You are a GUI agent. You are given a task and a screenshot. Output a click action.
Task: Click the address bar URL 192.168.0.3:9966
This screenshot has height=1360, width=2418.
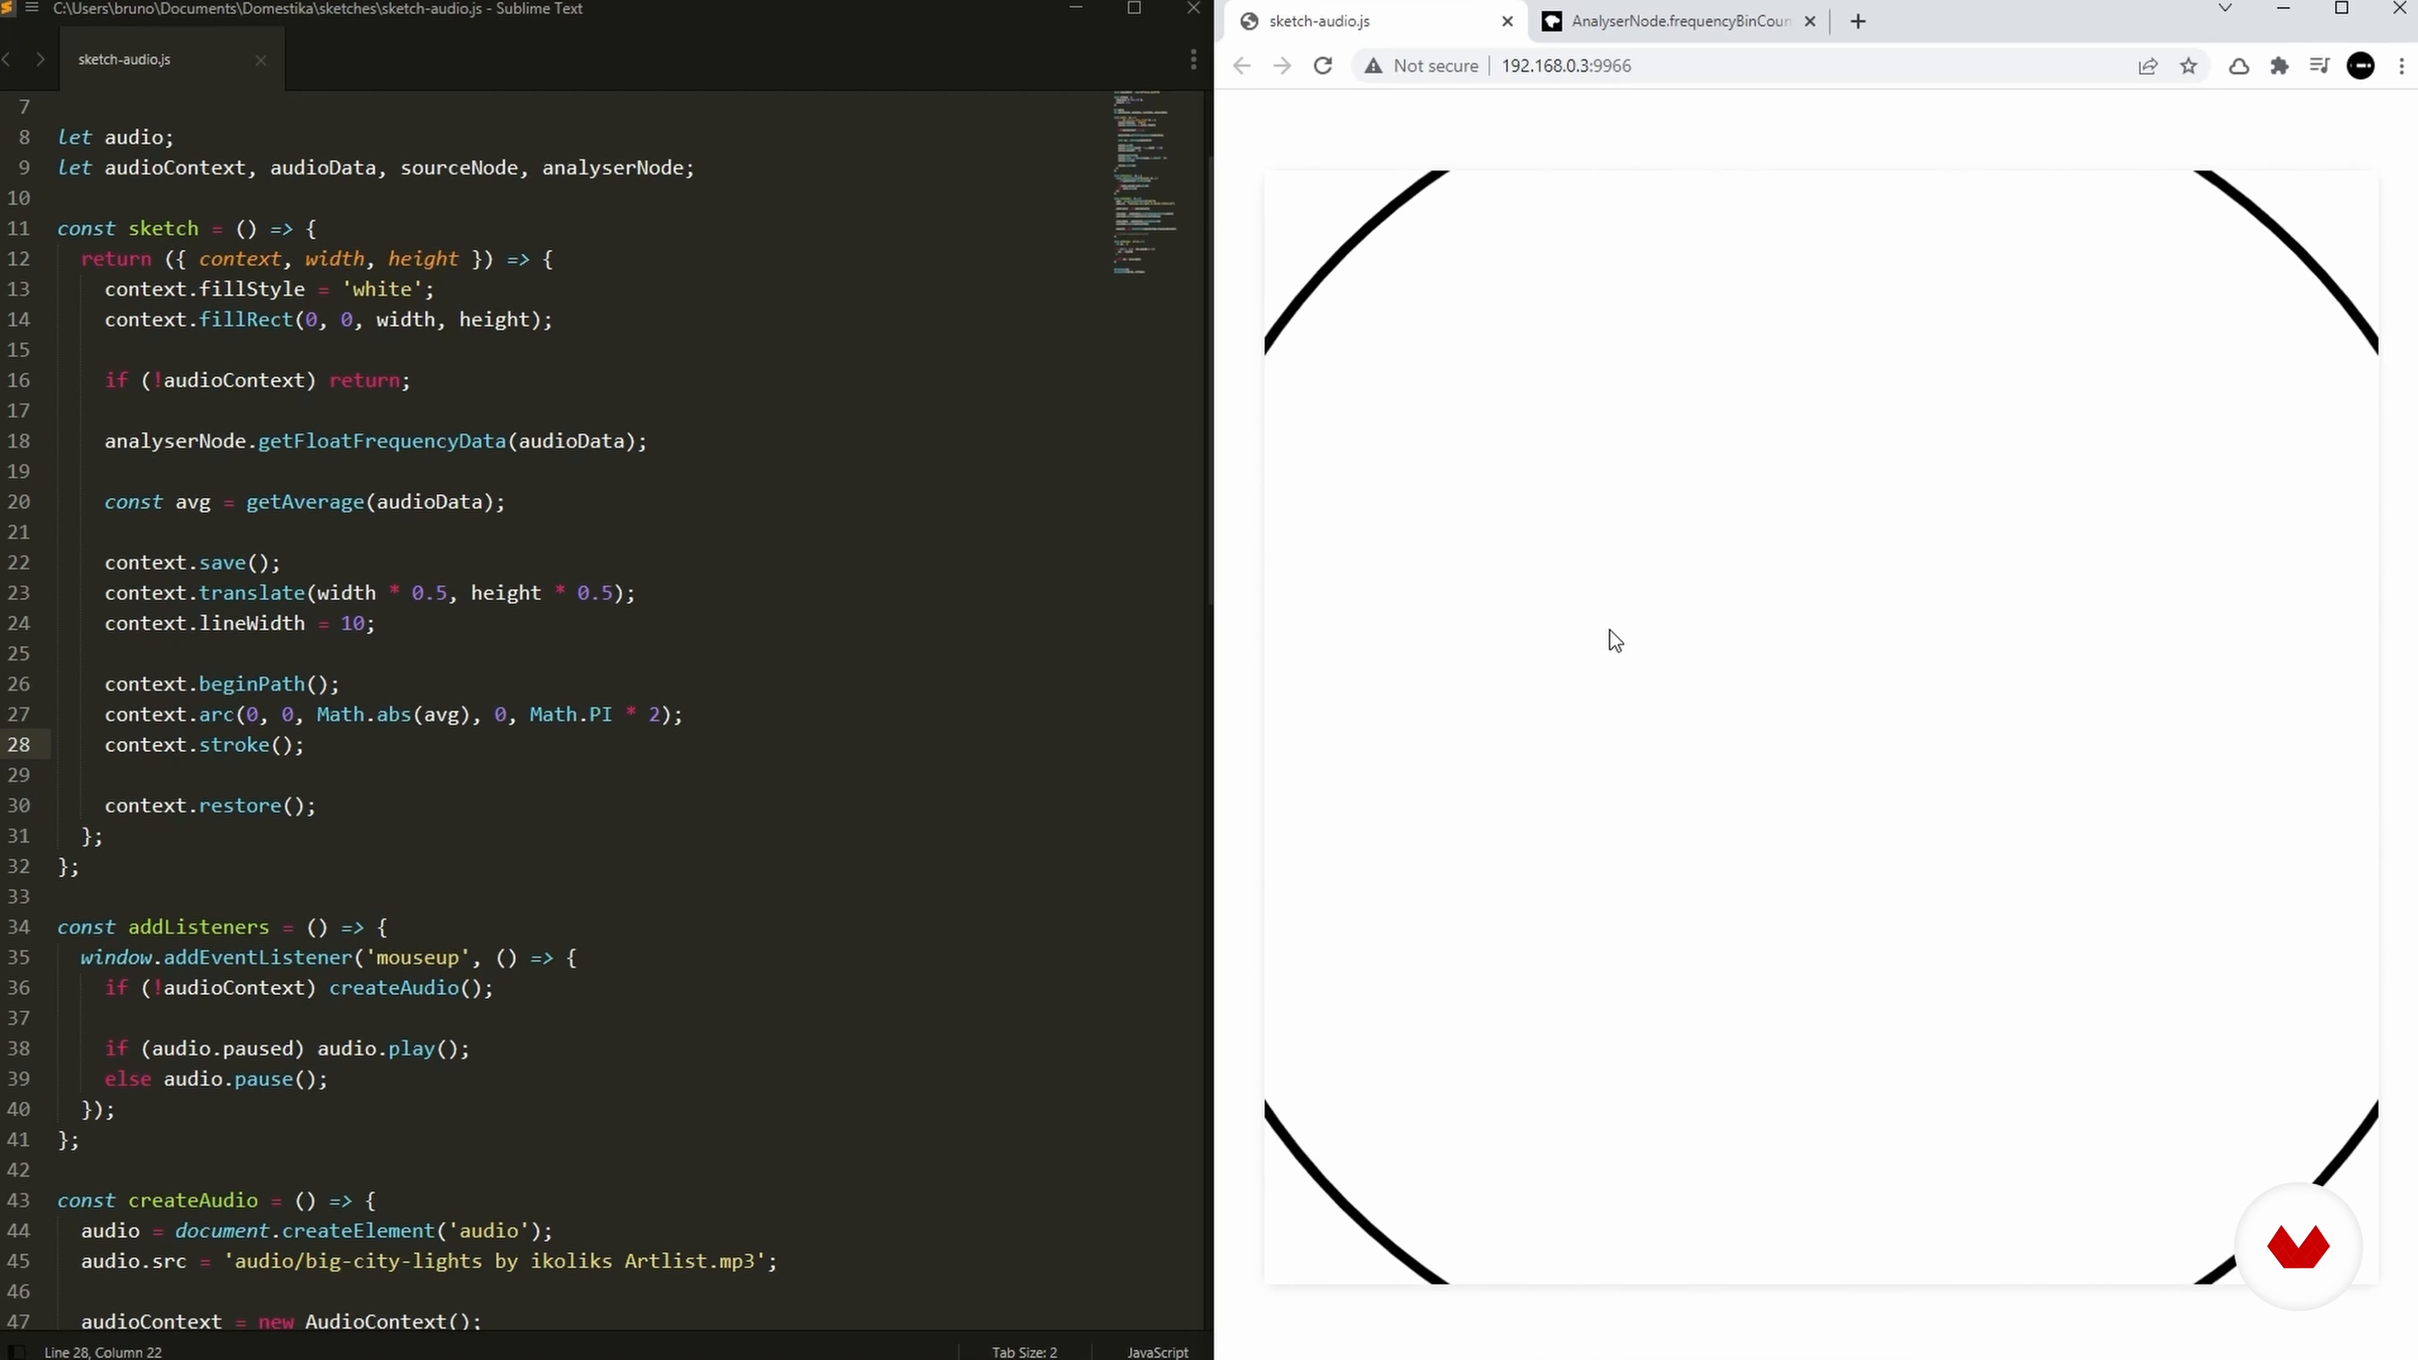[x=1565, y=65]
